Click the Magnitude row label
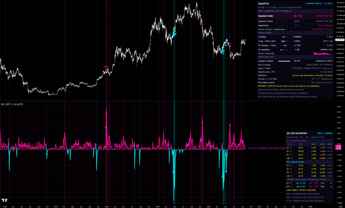 263,25
